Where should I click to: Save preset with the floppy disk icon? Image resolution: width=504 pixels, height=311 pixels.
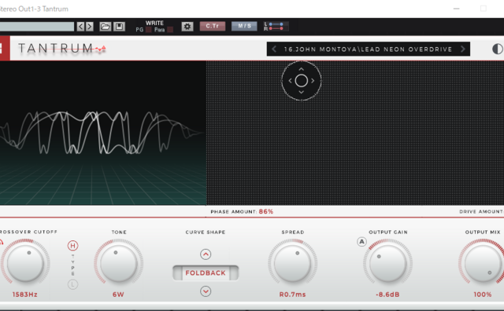[x=119, y=26]
